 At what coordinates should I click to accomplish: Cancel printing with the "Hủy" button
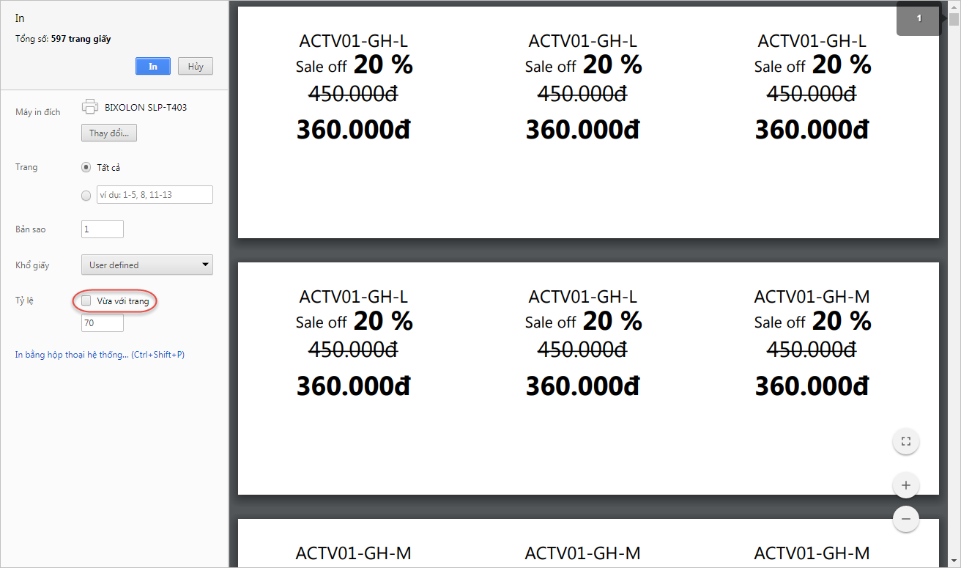click(195, 66)
